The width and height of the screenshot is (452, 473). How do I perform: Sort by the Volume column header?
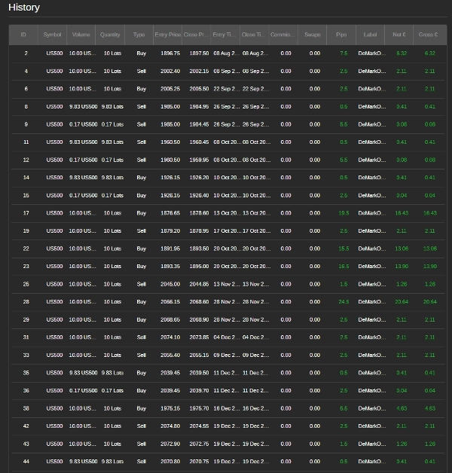81,35
